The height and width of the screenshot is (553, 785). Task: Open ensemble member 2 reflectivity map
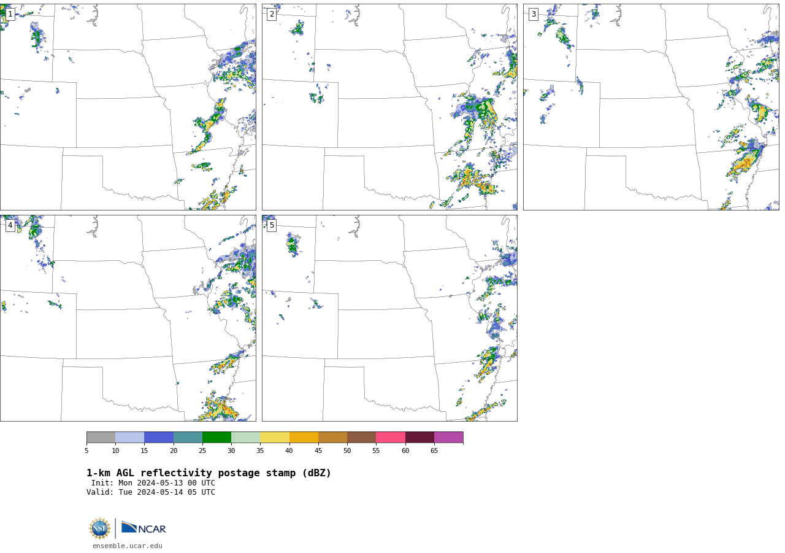pos(389,107)
